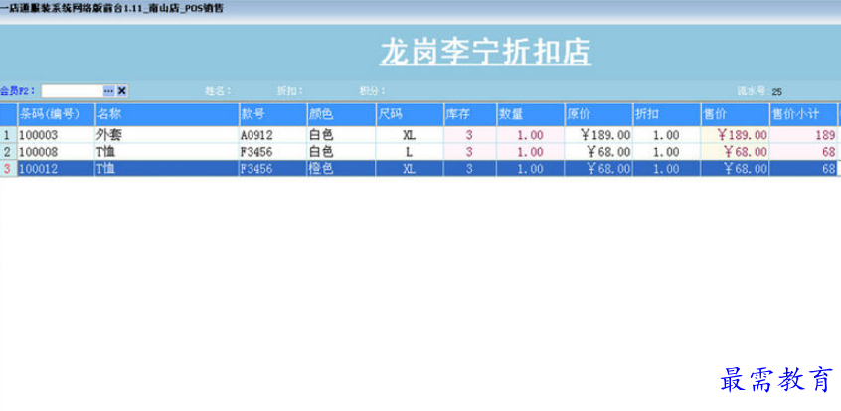Viewport: 841px width, 411px height.
Task: Click color 橙色 cell
Action: 341,168
